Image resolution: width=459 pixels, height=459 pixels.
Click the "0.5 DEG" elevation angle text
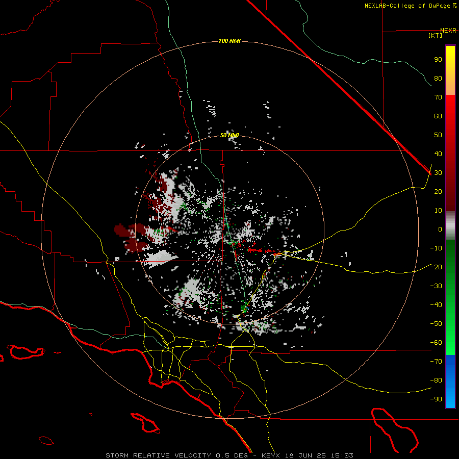(232, 455)
